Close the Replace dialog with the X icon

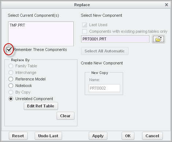pos(167,5)
